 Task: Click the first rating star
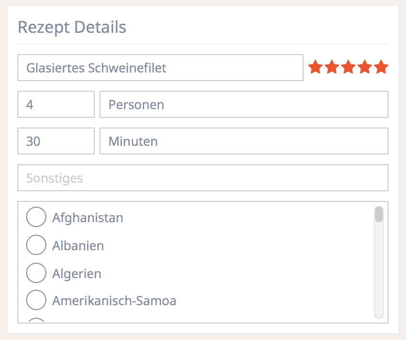[x=315, y=67]
